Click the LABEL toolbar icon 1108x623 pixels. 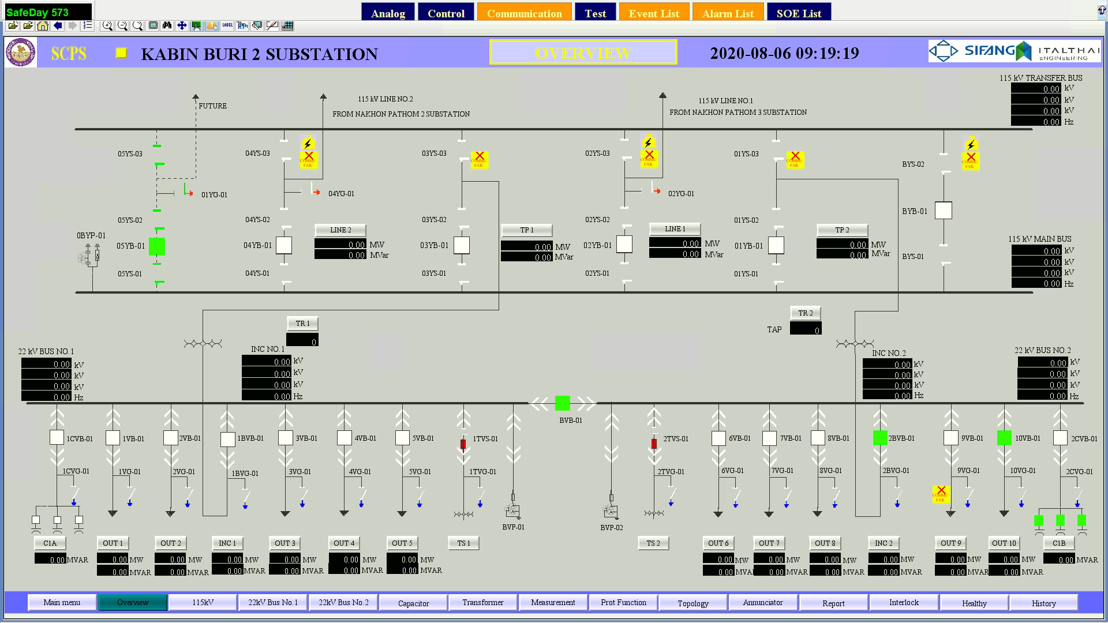click(227, 25)
